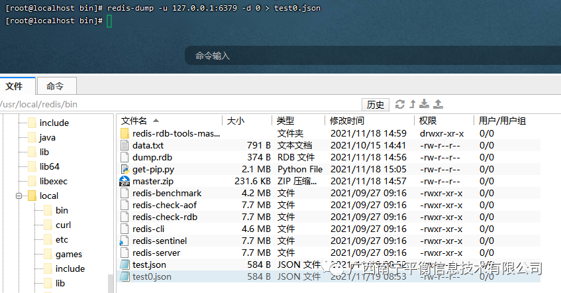Viewport: 561px width, 293px height.
Task: Select file name redis-check-rdb
Action: click(164, 217)
